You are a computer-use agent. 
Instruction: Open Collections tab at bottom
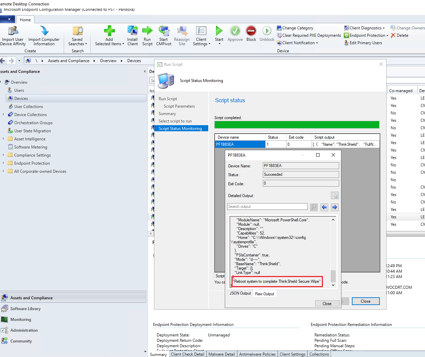click(x=319, y=354)
